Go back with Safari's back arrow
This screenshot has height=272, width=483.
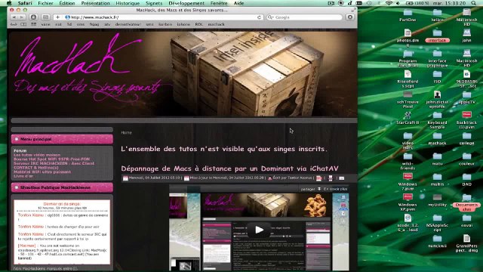click(x=14, y=17)
